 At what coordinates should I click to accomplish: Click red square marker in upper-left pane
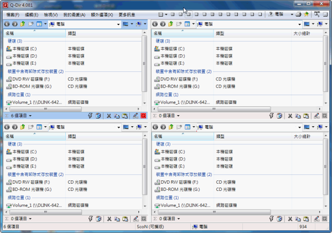[x=143, y=116]
